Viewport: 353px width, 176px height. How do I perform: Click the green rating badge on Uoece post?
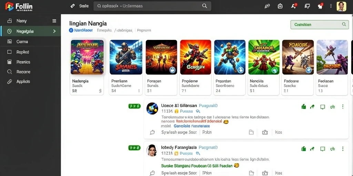point(134,106)
